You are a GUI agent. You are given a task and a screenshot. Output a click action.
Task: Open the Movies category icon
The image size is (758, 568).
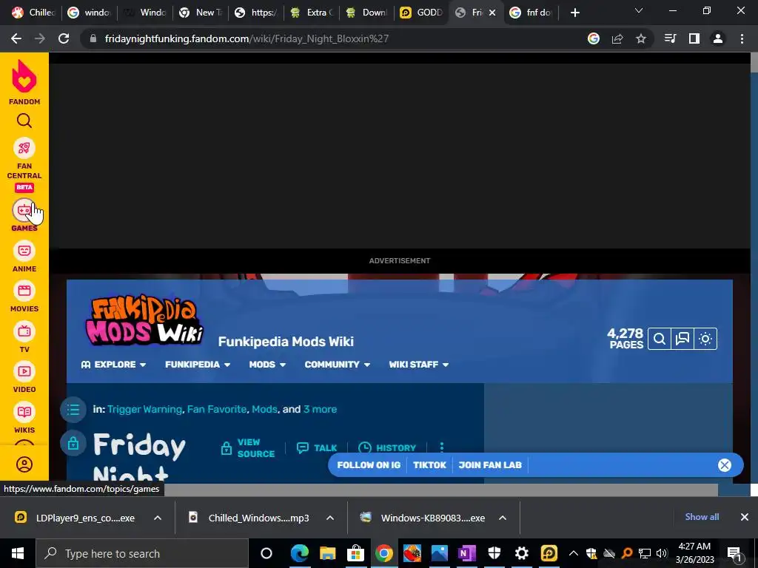[x=24, y=291]
